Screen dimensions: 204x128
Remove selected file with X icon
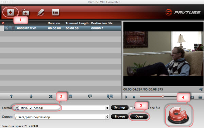pyautogui.click(x=51, y=97)
